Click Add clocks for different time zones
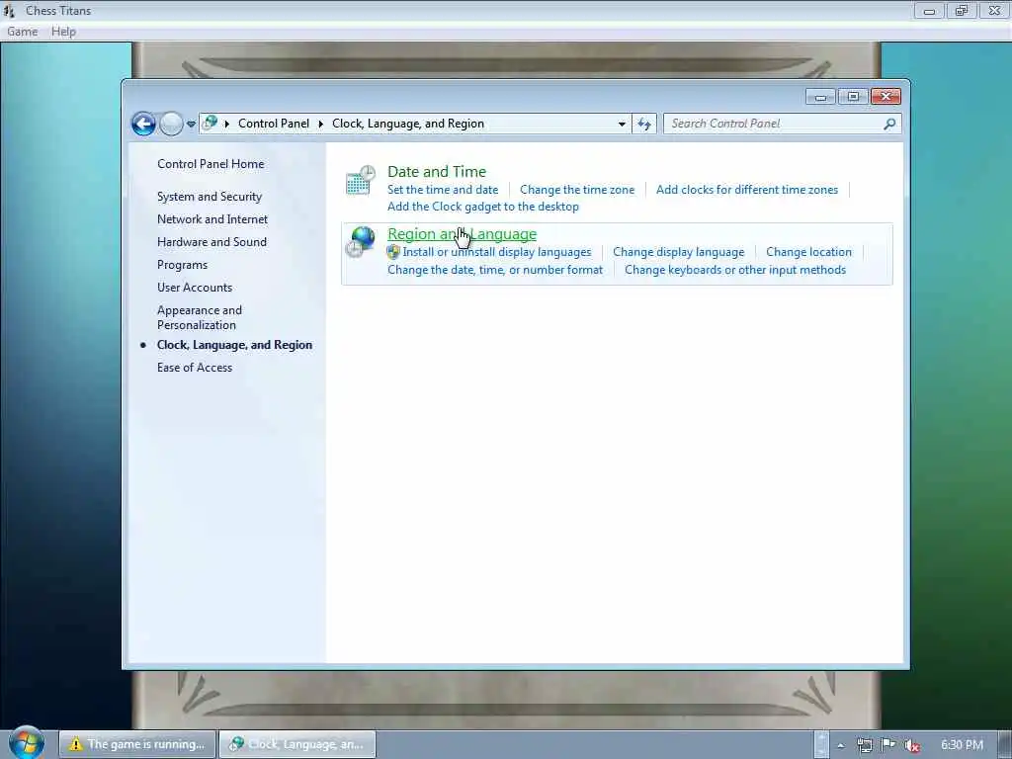Image resolution: width=1012 pixels, height=759 pixels. (747, 190)
